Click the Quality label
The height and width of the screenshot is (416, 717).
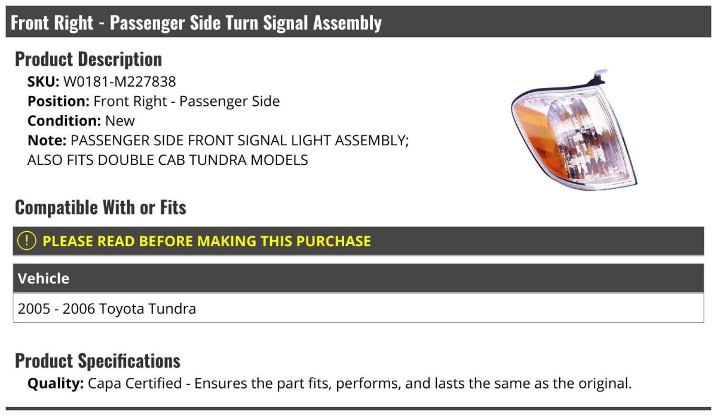pyautogui.click(x=56, y=383)
